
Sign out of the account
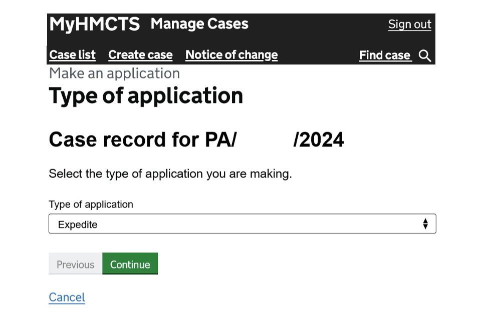point(409,24)
